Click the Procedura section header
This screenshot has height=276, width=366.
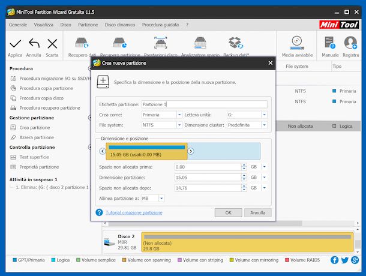[21, 68]
